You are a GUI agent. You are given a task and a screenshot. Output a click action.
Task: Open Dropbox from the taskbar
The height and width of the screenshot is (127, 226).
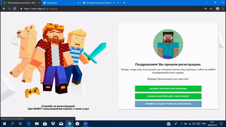53,124
